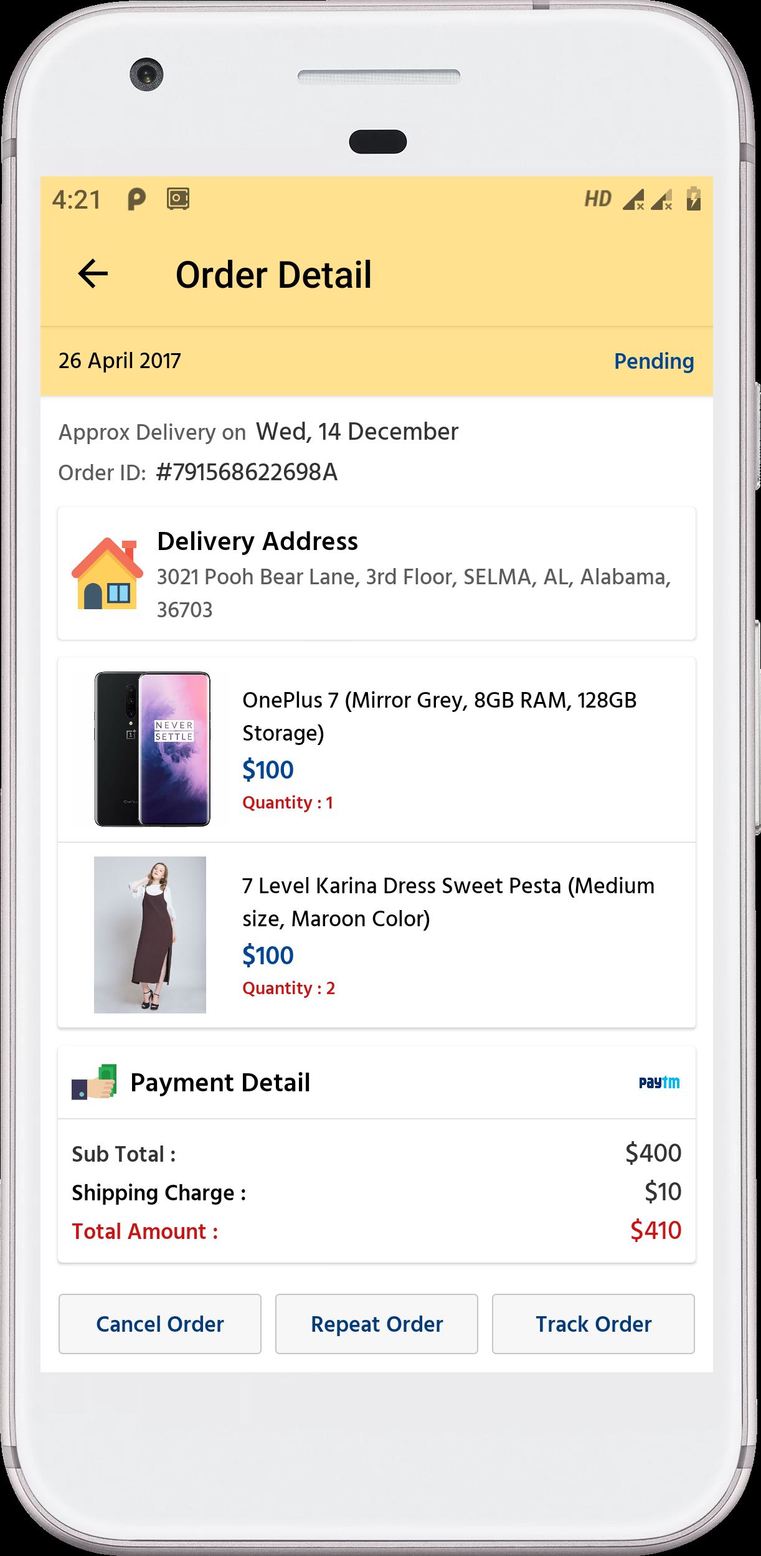This screenshot has width=761, height=1556.
Task: Click the cash-in-hand payment icon
Action: [x=95, y=1083]
